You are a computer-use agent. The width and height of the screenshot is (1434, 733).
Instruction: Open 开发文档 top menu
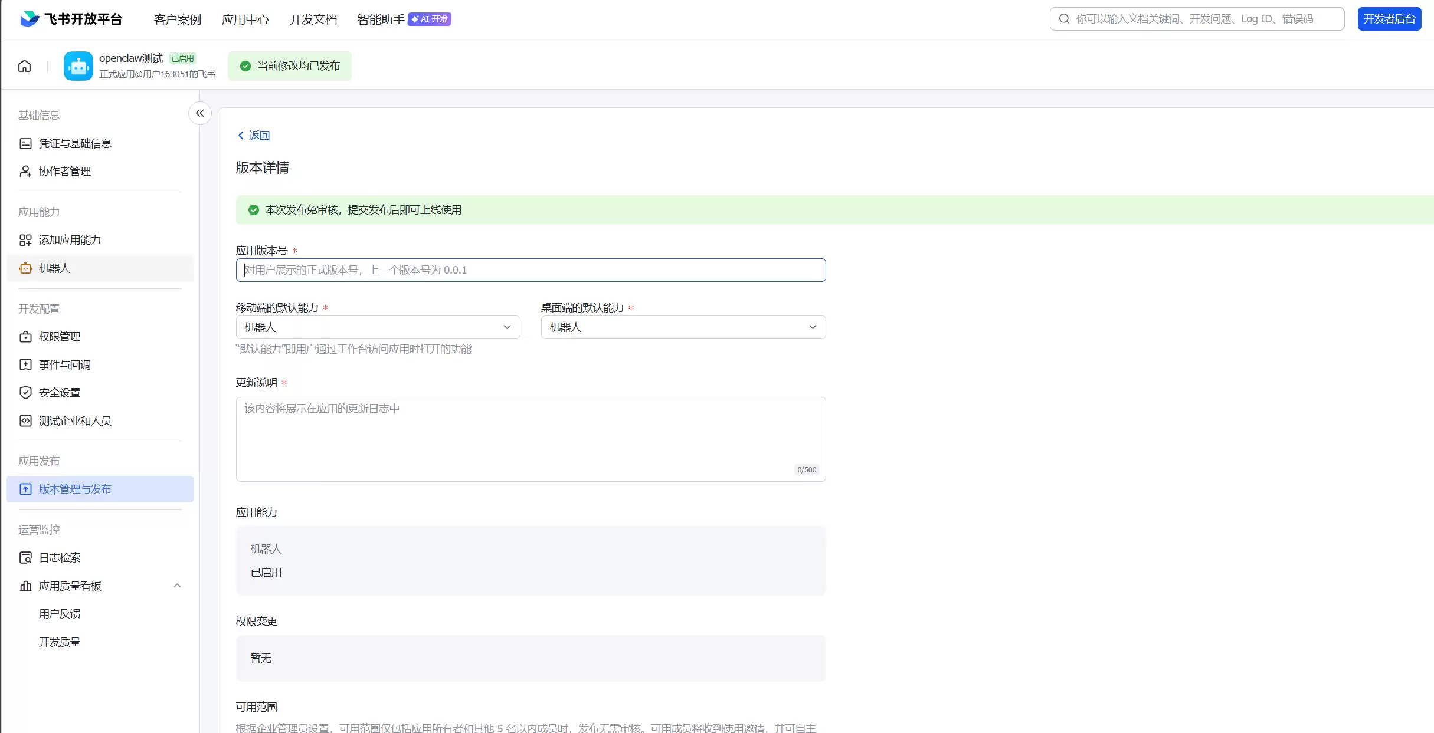pyautogui.click(x=313, y=19)
